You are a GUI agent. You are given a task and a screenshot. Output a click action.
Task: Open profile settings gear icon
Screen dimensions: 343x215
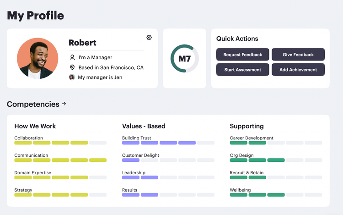(149, 38)
